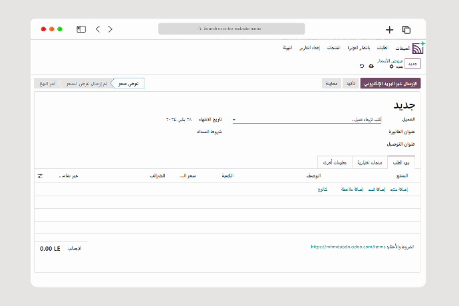Click the كتالوج catalog link
This screenshot has width=459, height=306.
point(323,190)
